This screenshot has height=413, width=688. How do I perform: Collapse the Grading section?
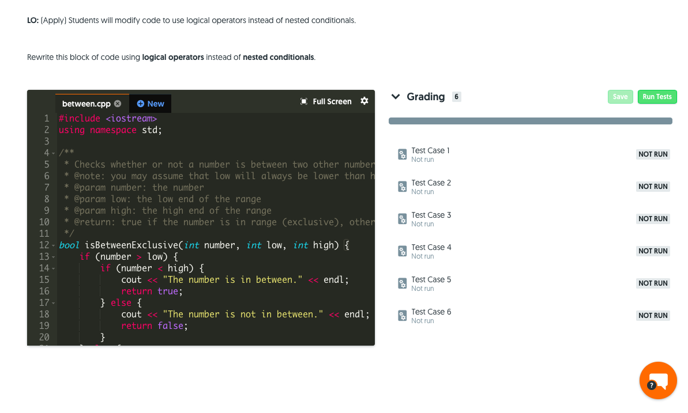pos(396,97)
